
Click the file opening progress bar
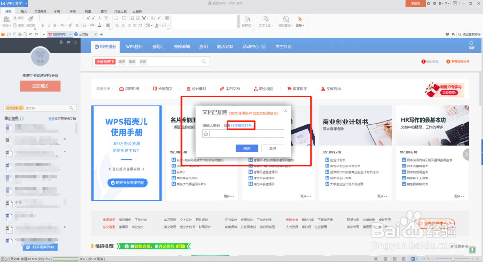coord(66,259)
